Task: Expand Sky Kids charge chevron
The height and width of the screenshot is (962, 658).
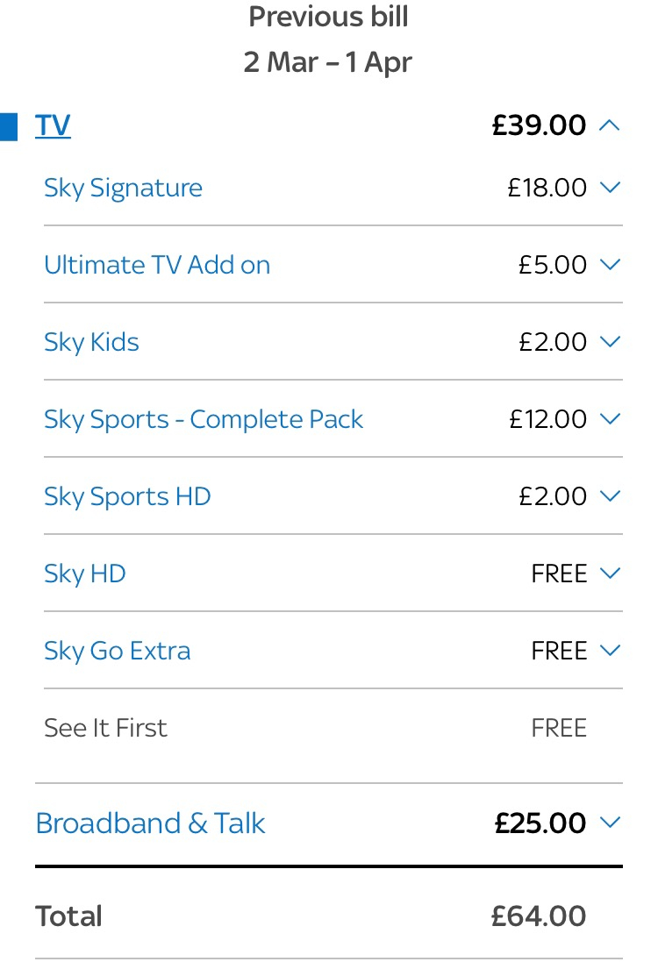Action: (610, 342)
